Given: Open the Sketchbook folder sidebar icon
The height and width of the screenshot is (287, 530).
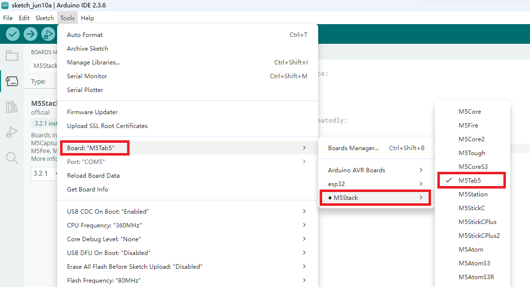Looking at the screenshot, I should (12, 56).
